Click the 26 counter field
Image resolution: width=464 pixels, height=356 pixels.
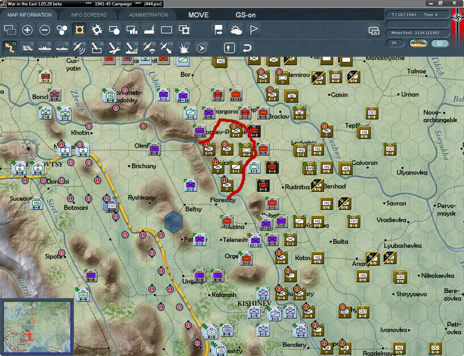click(x=395, y=43)
